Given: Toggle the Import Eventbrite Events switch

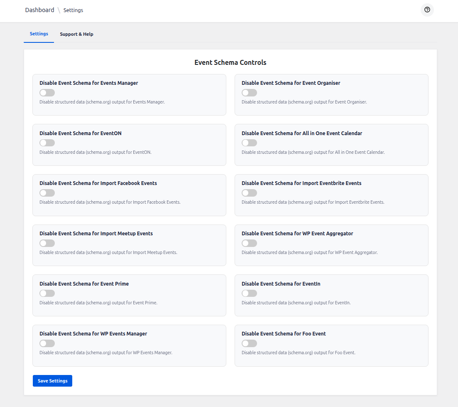Looking at the screenshot, I should (249, 193).
